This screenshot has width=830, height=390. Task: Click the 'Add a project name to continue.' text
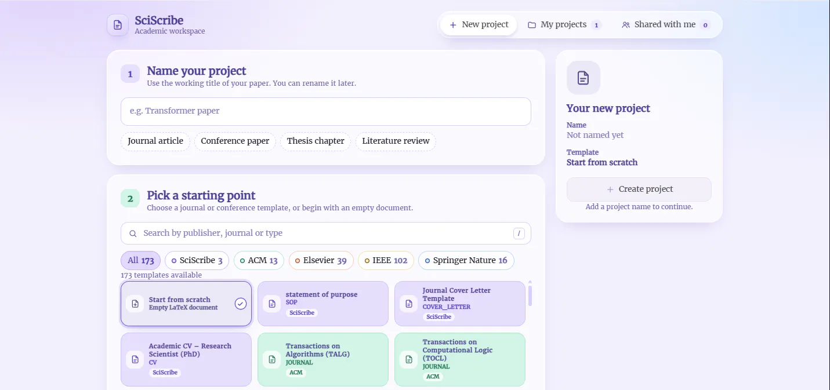[x=639, y=207]
